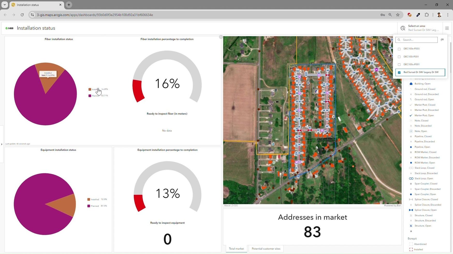
Task: Click the browser back button
Action: [5, 15]
